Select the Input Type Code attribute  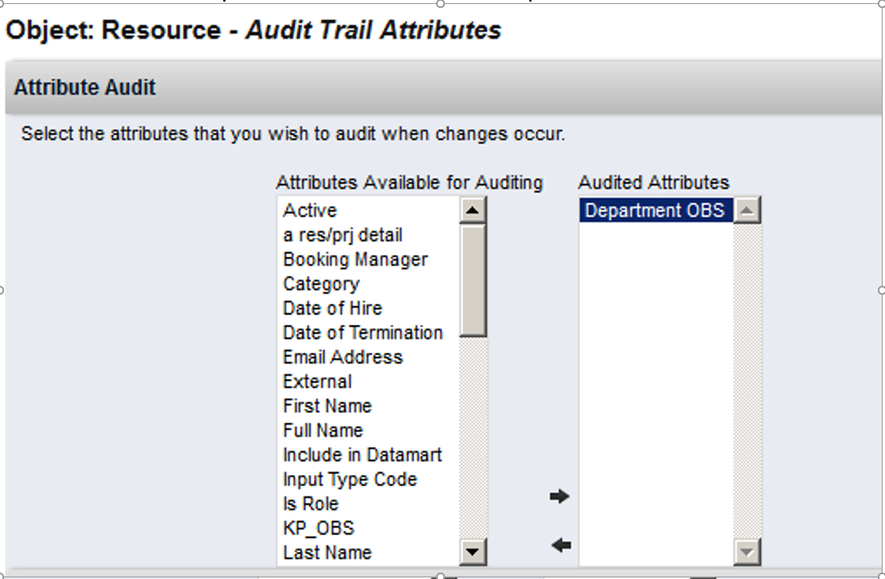(350, 479)
